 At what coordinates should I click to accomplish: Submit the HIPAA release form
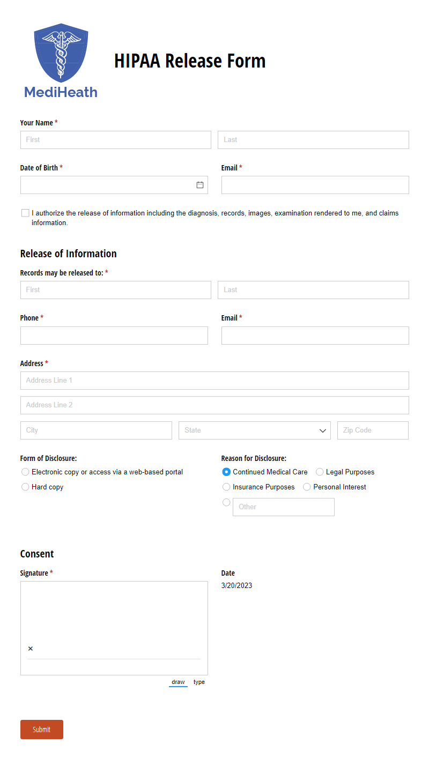click(42, 730)
